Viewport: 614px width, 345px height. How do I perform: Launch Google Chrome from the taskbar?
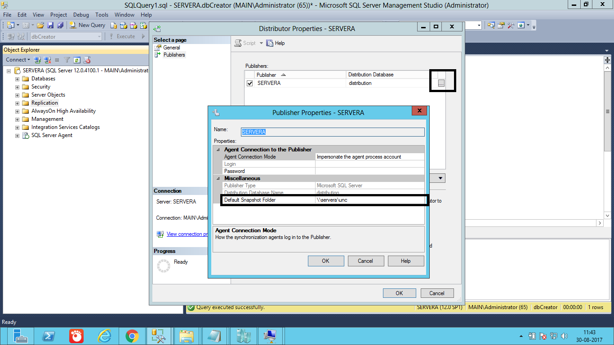[132, 336]
